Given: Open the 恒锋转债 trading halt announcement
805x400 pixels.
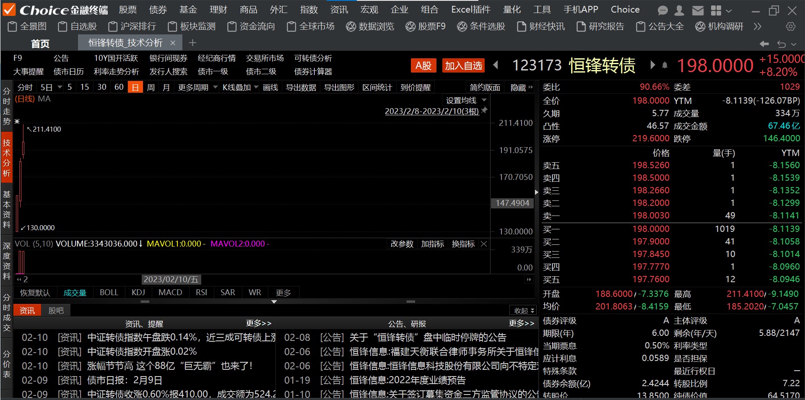Looking at the screenshot, I should coord(428,338).
